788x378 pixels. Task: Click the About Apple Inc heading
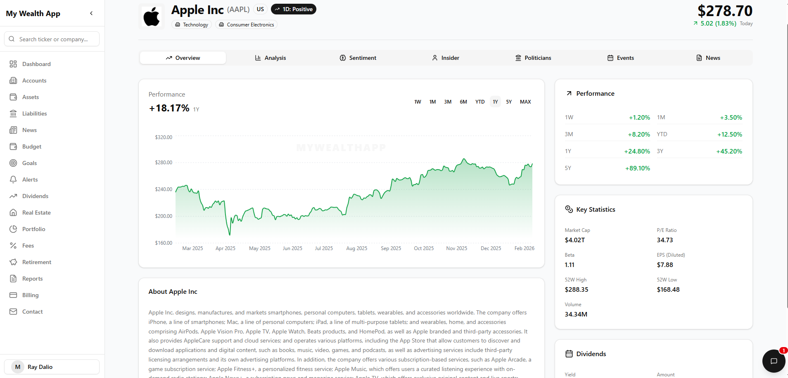click(173, 292)
